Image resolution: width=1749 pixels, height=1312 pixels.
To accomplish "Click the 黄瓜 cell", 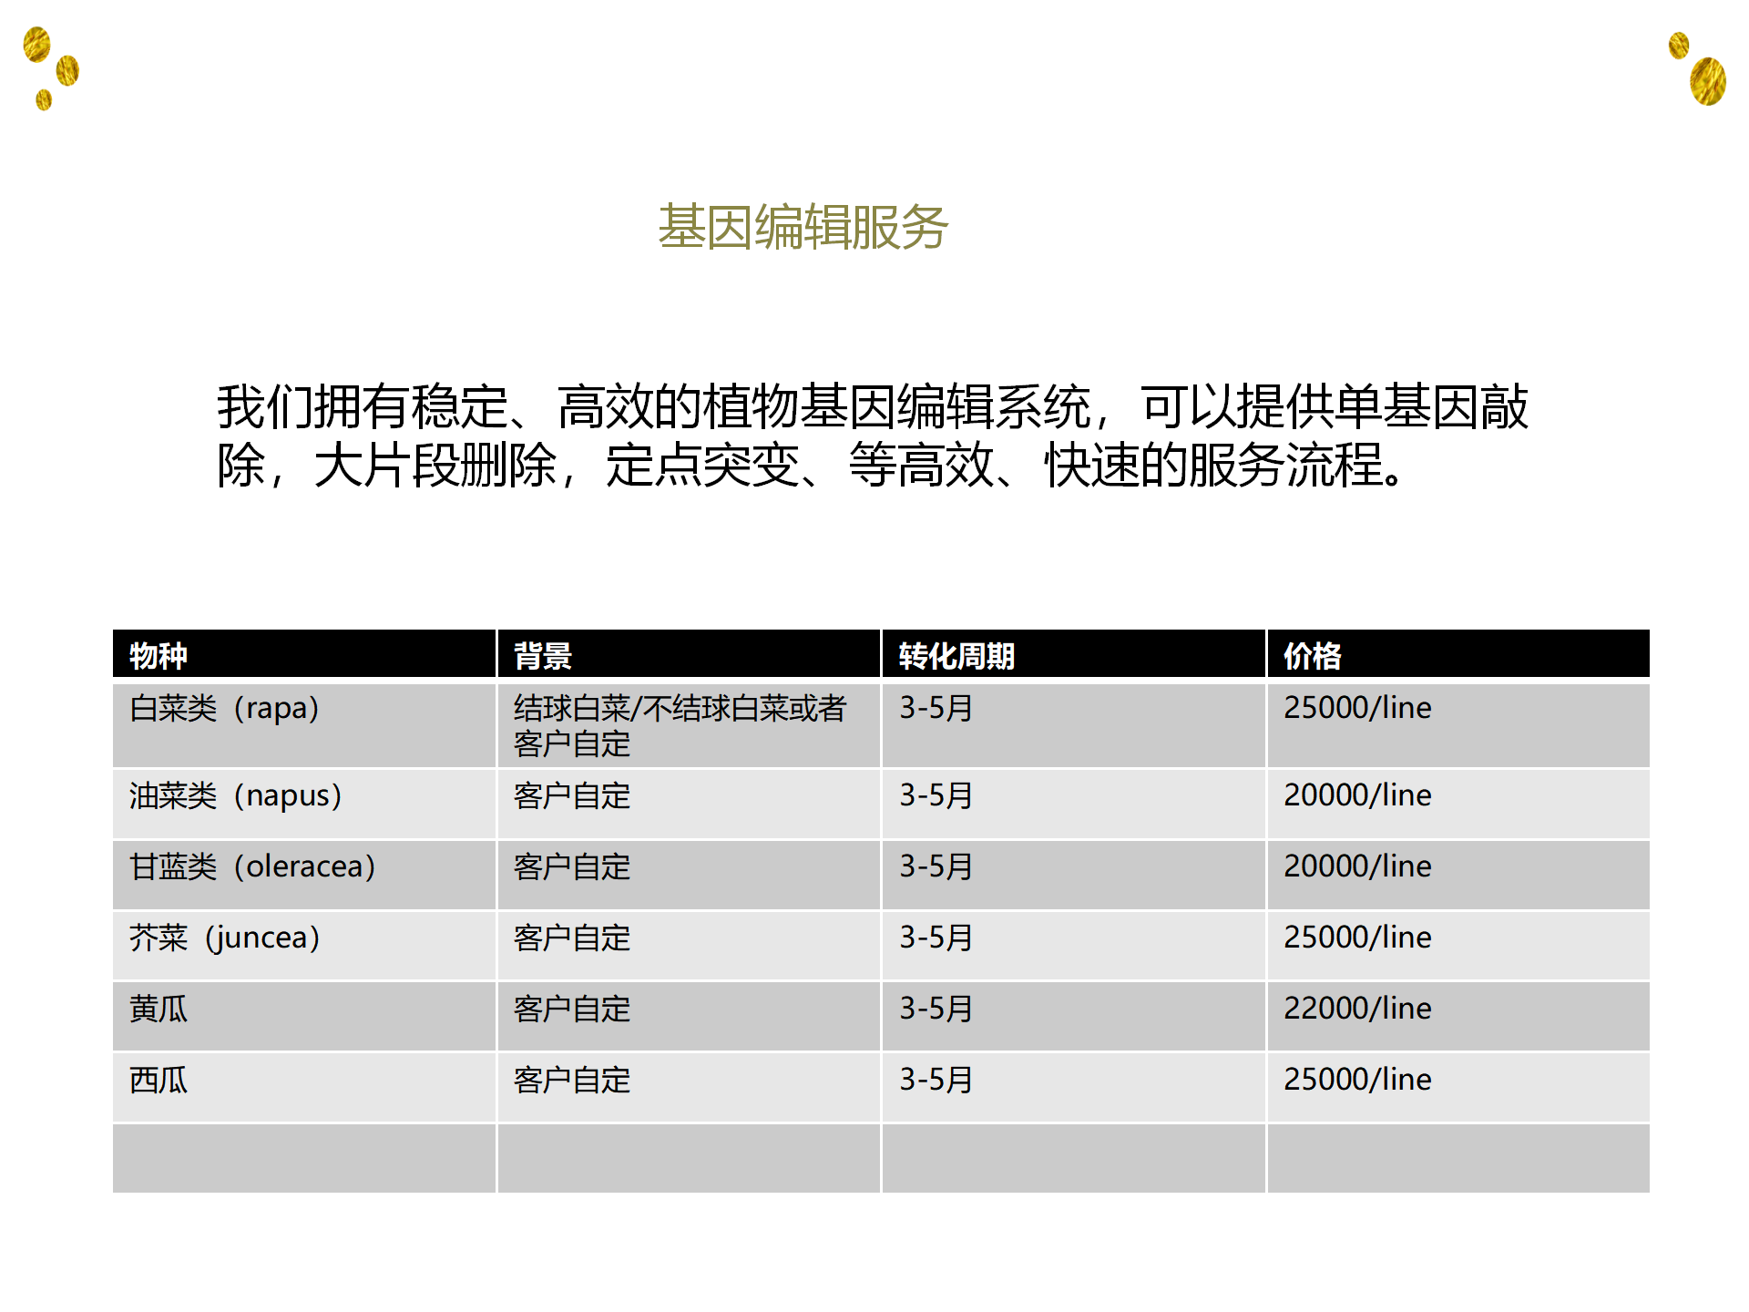I will [304, 1017].
